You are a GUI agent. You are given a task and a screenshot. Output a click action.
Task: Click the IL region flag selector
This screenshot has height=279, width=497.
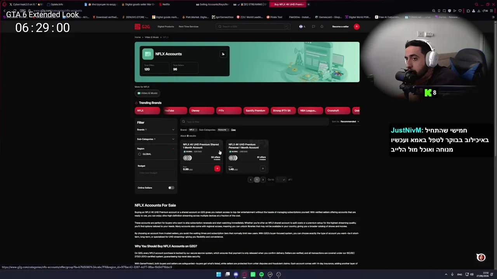302,27
